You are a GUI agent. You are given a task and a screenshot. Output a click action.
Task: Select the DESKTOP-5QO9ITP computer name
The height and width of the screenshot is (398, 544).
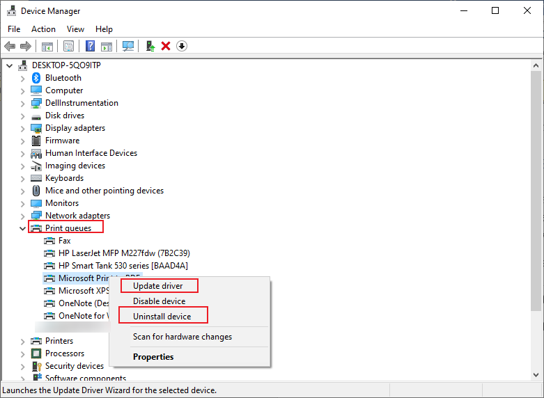tap(66, 65)
